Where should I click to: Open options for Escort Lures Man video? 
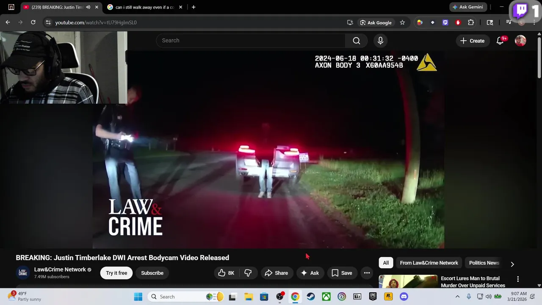pyautogui.click(x=518, y=279)
